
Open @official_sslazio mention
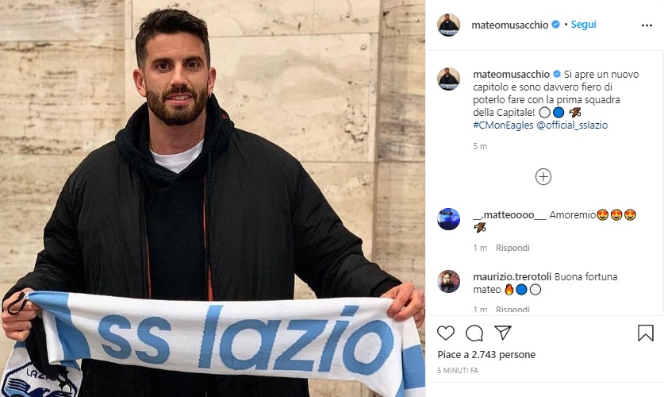(x=572, y=125)
